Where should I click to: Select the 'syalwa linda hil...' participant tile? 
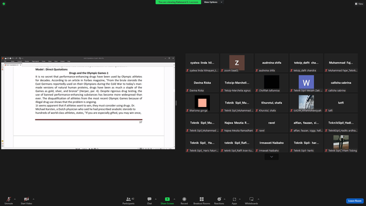(x=202, y=62)
